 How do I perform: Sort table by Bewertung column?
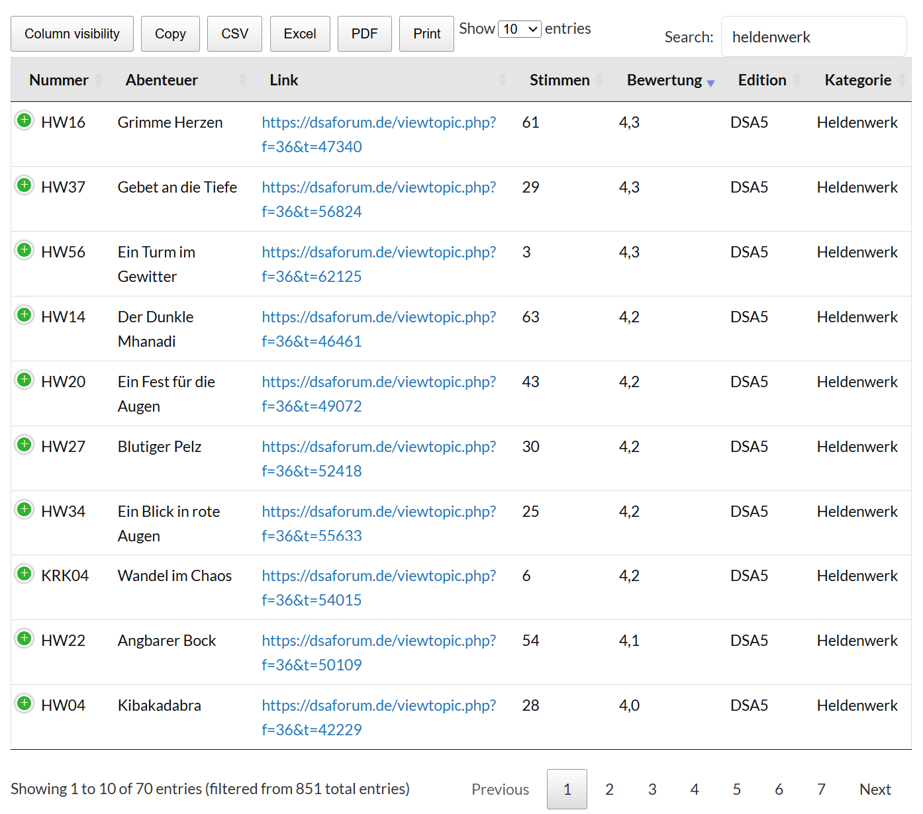coord(664,80)
